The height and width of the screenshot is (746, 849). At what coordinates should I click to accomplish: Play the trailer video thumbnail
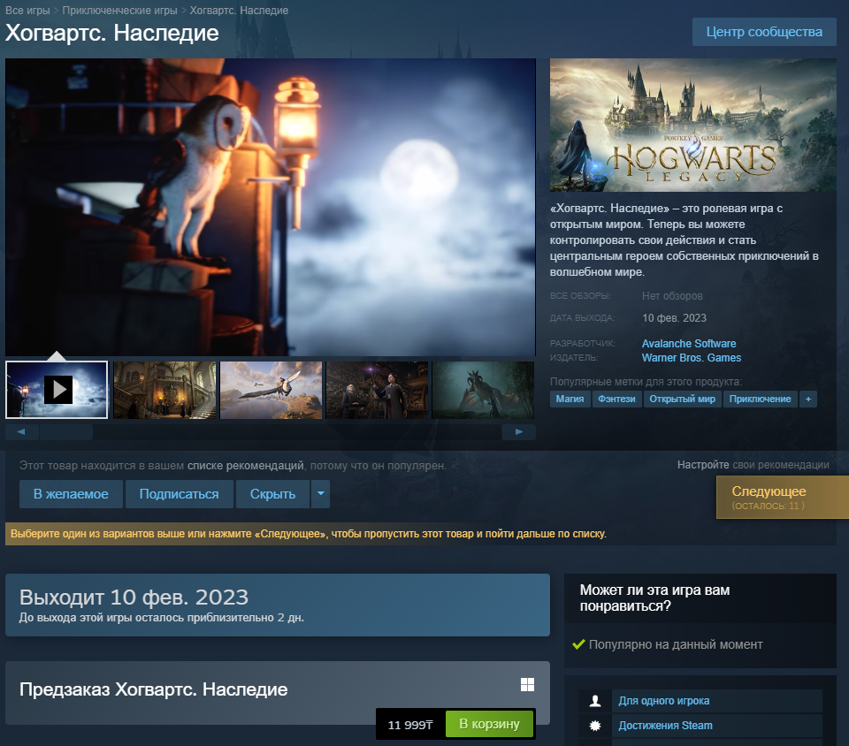(x=57, y=390)
